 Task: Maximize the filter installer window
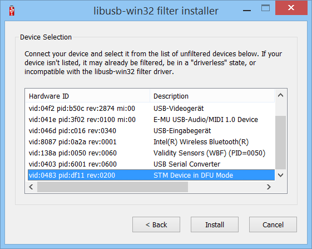(265, 8)
